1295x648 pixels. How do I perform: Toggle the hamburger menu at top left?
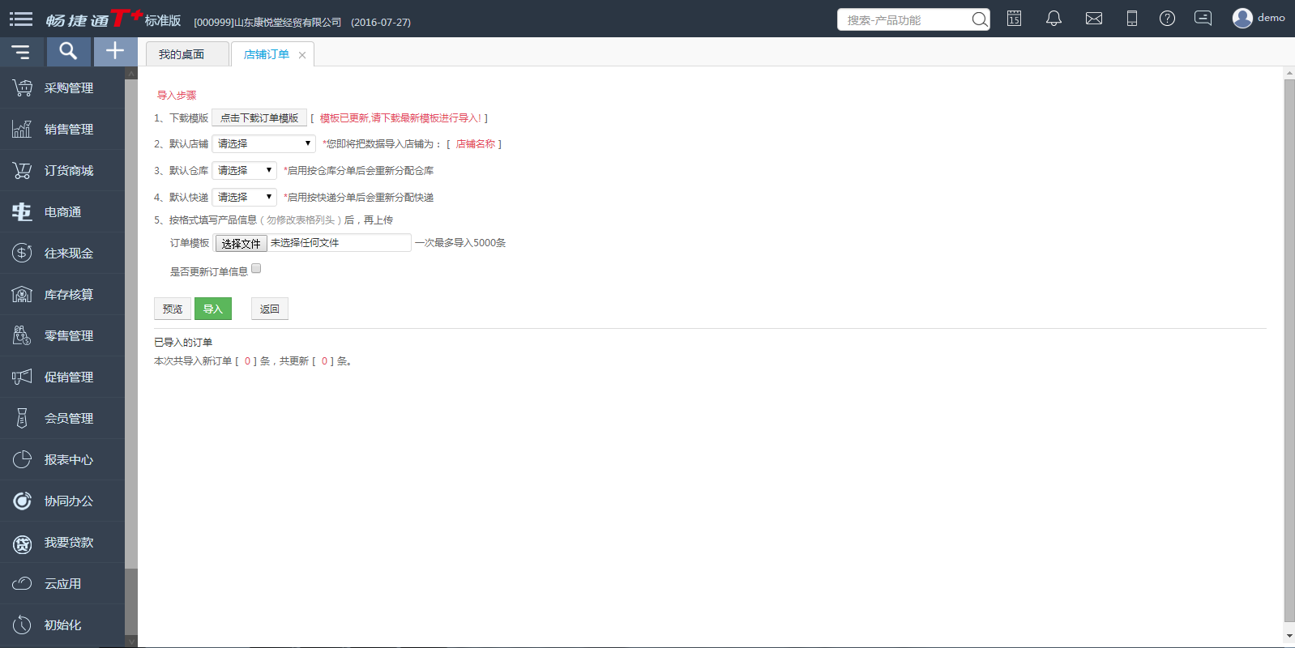pyautogui.click(x=21, y=19)
